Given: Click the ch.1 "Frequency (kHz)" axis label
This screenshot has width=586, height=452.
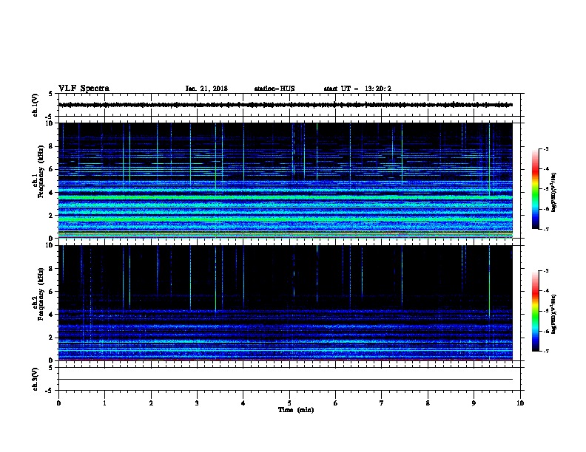Looking at the screenshot, I should (x=41, y=171).
